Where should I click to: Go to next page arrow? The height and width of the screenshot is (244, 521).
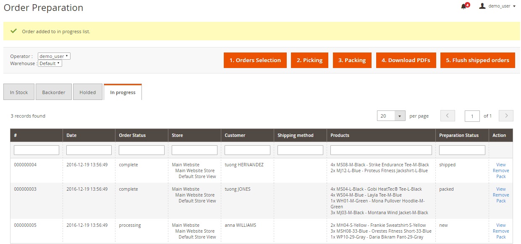coord(506,116)
